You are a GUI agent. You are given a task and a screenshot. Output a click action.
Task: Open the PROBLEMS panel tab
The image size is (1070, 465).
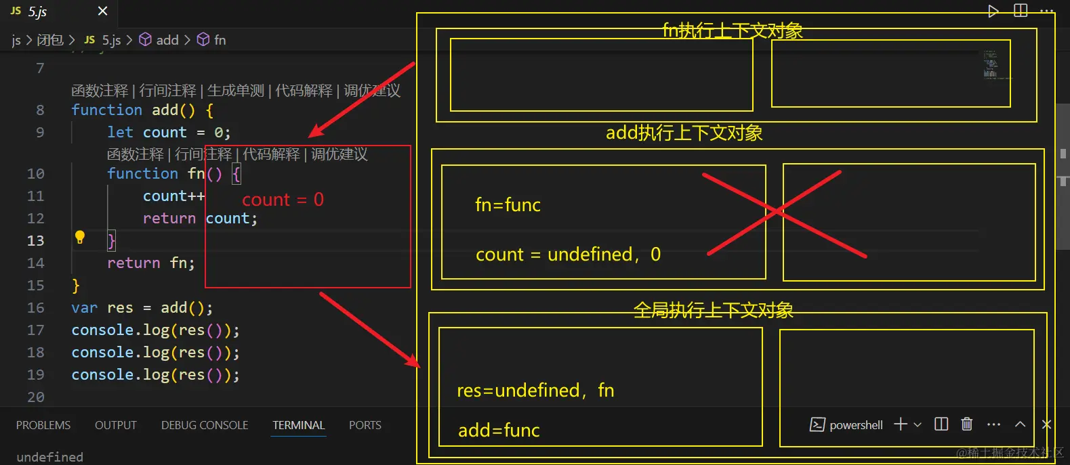click(43, 425)
